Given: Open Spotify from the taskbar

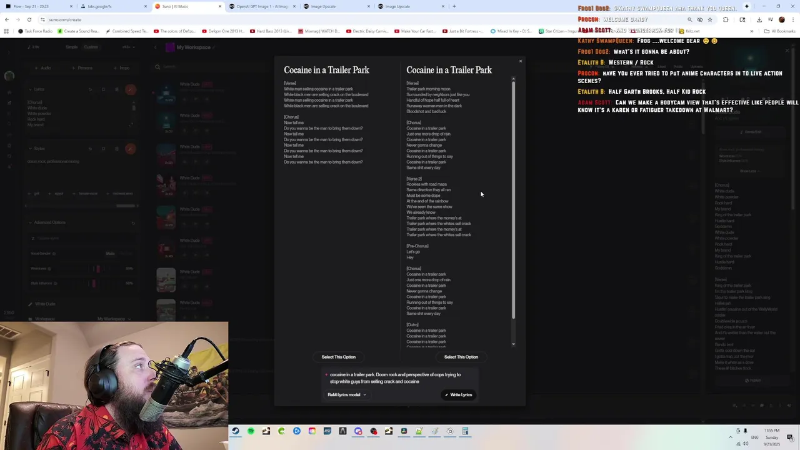Looking at the screenshot, I should pos(251,431).
